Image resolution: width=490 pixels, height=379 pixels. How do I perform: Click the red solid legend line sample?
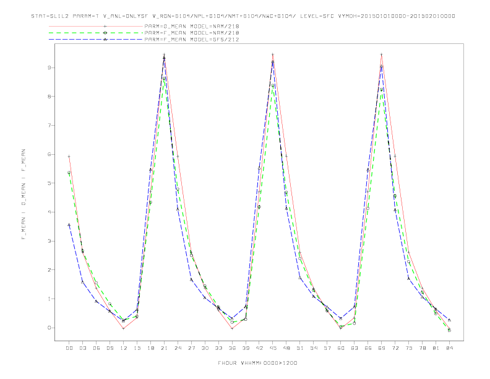(x=96, y=26)
